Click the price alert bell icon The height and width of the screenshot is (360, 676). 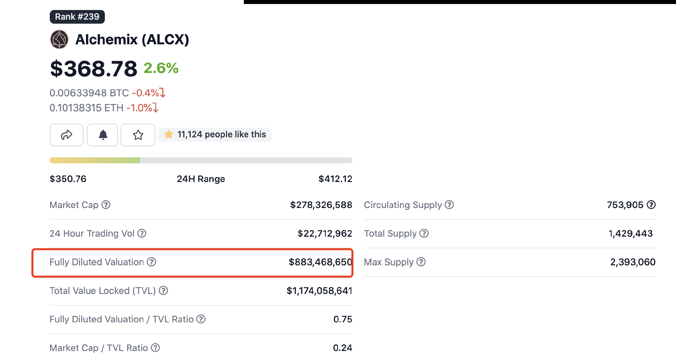point(103,135)
